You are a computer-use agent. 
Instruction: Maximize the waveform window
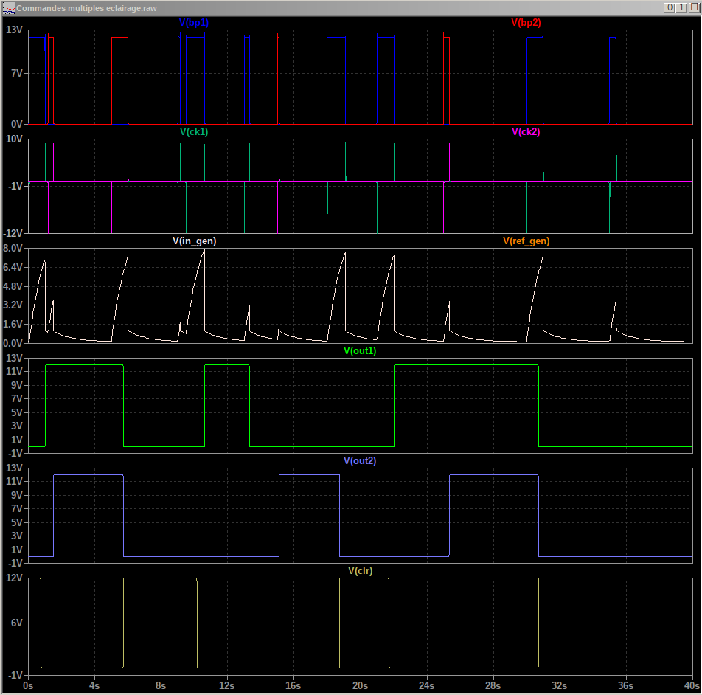click(680, 7)
